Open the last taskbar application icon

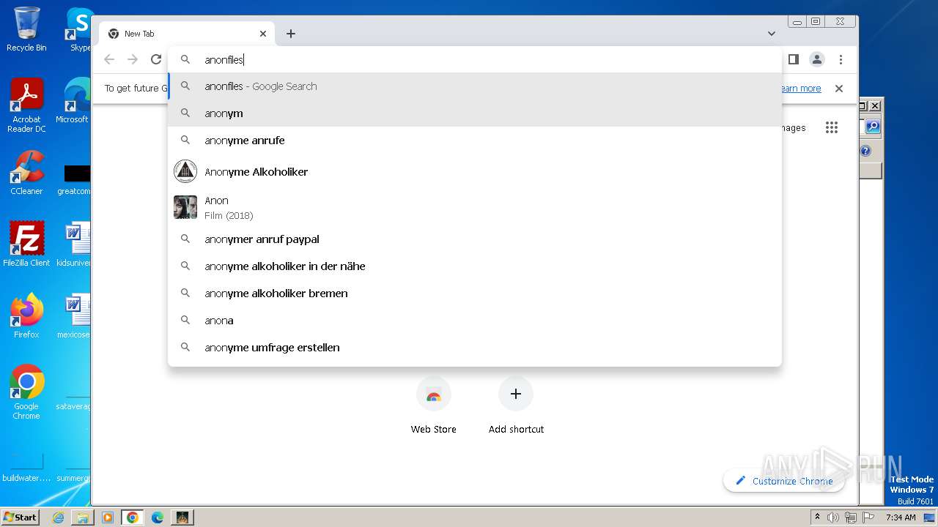(x=182, y=517)
